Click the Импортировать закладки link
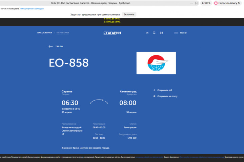 tap(32, 8)
